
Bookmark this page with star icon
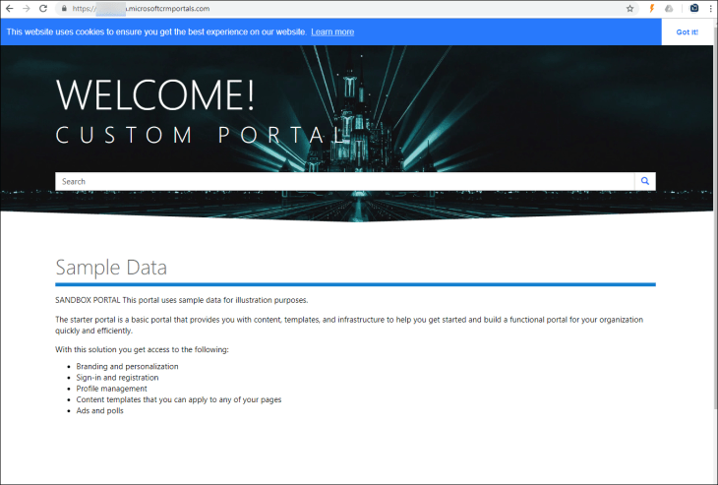pyautogui.click(x=629, y=8)
